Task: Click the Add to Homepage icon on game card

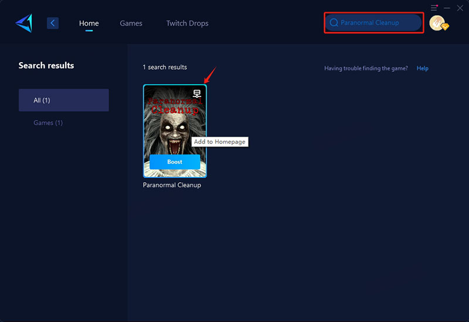Action: pos(197,94)
